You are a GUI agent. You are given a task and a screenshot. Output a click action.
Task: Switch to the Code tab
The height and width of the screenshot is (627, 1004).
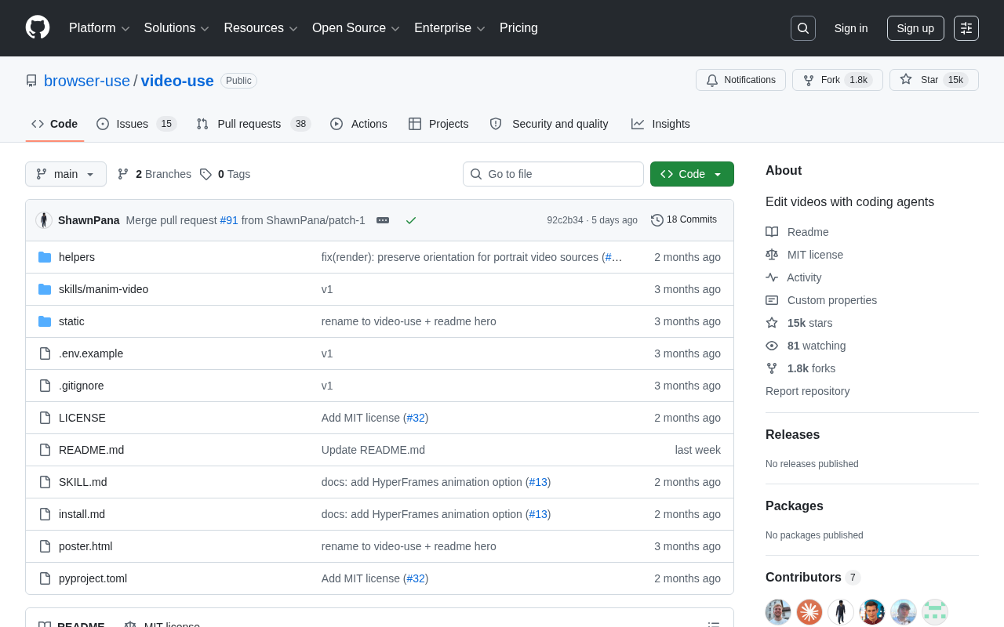coord(55,124)
